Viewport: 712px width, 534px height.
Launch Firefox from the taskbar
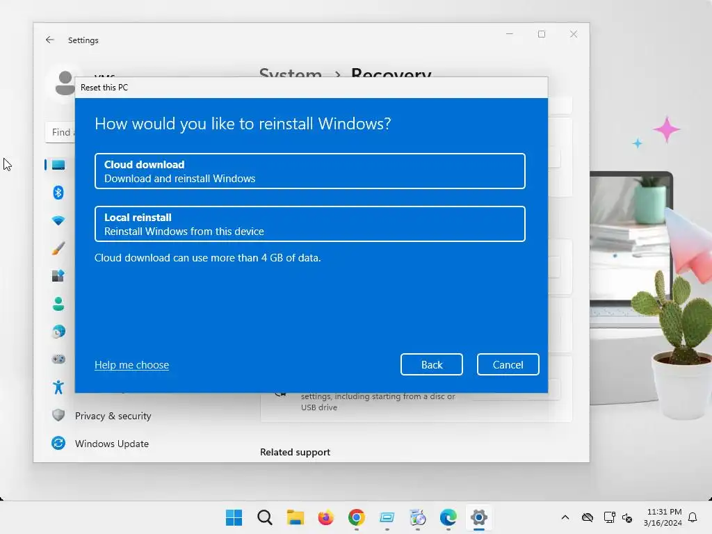pos(325,517)
